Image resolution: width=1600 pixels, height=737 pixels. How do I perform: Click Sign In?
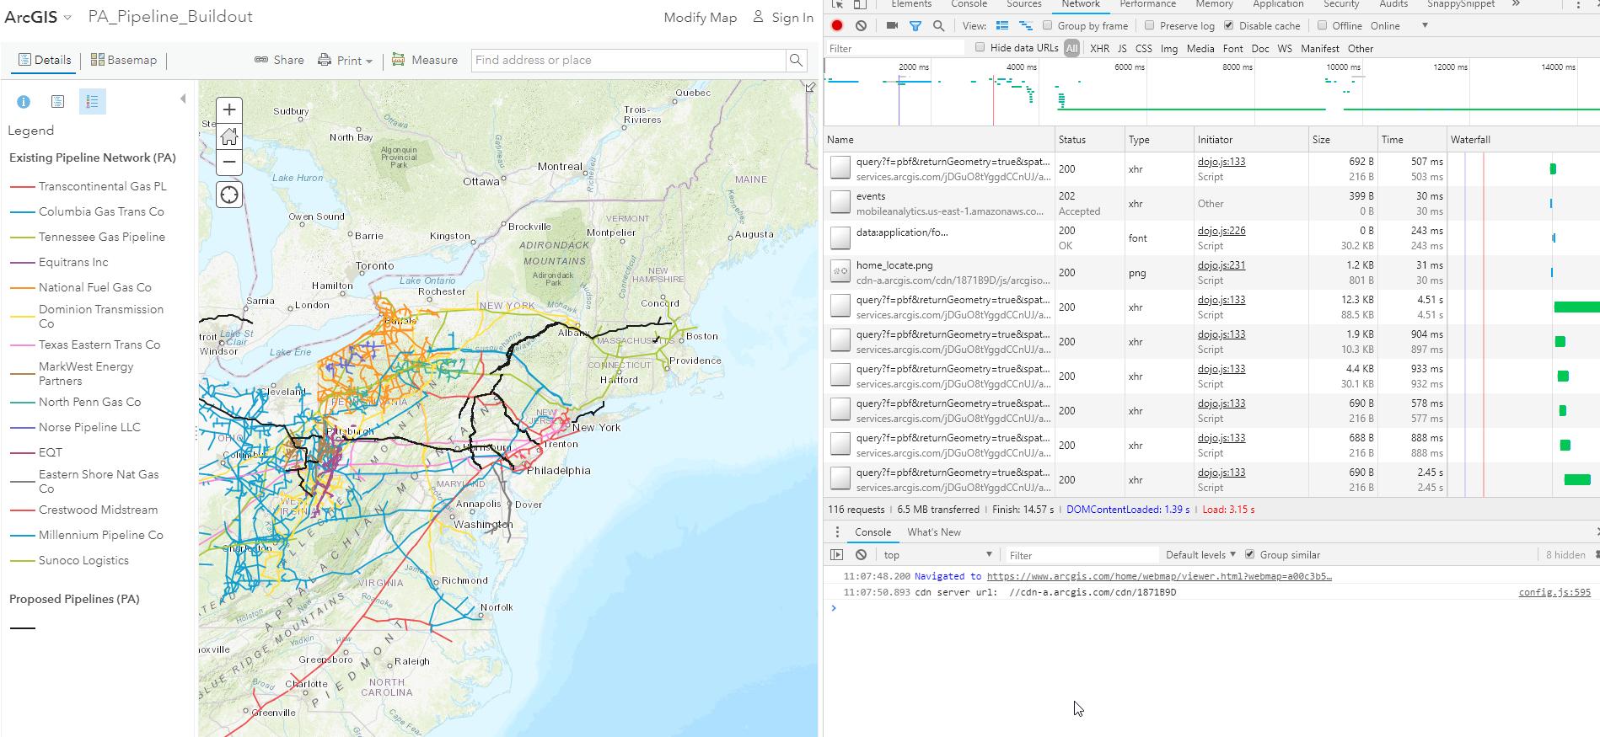tap(783, 18)
